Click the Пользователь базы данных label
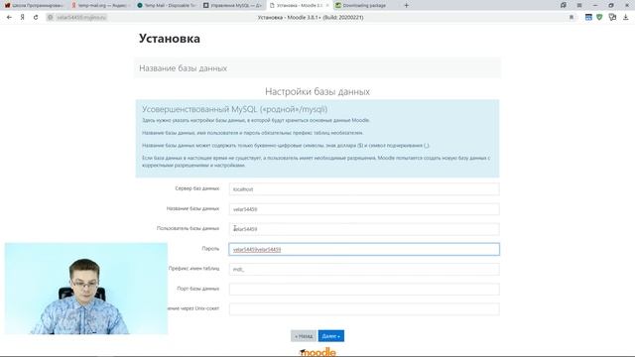 pos(188,228)
